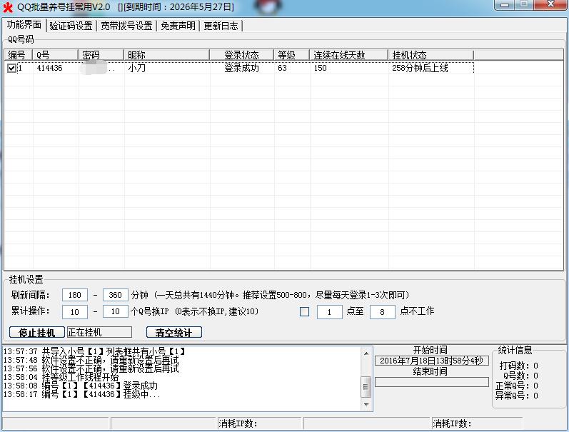Open the 验证码设置 tab

tap(71, 26)
